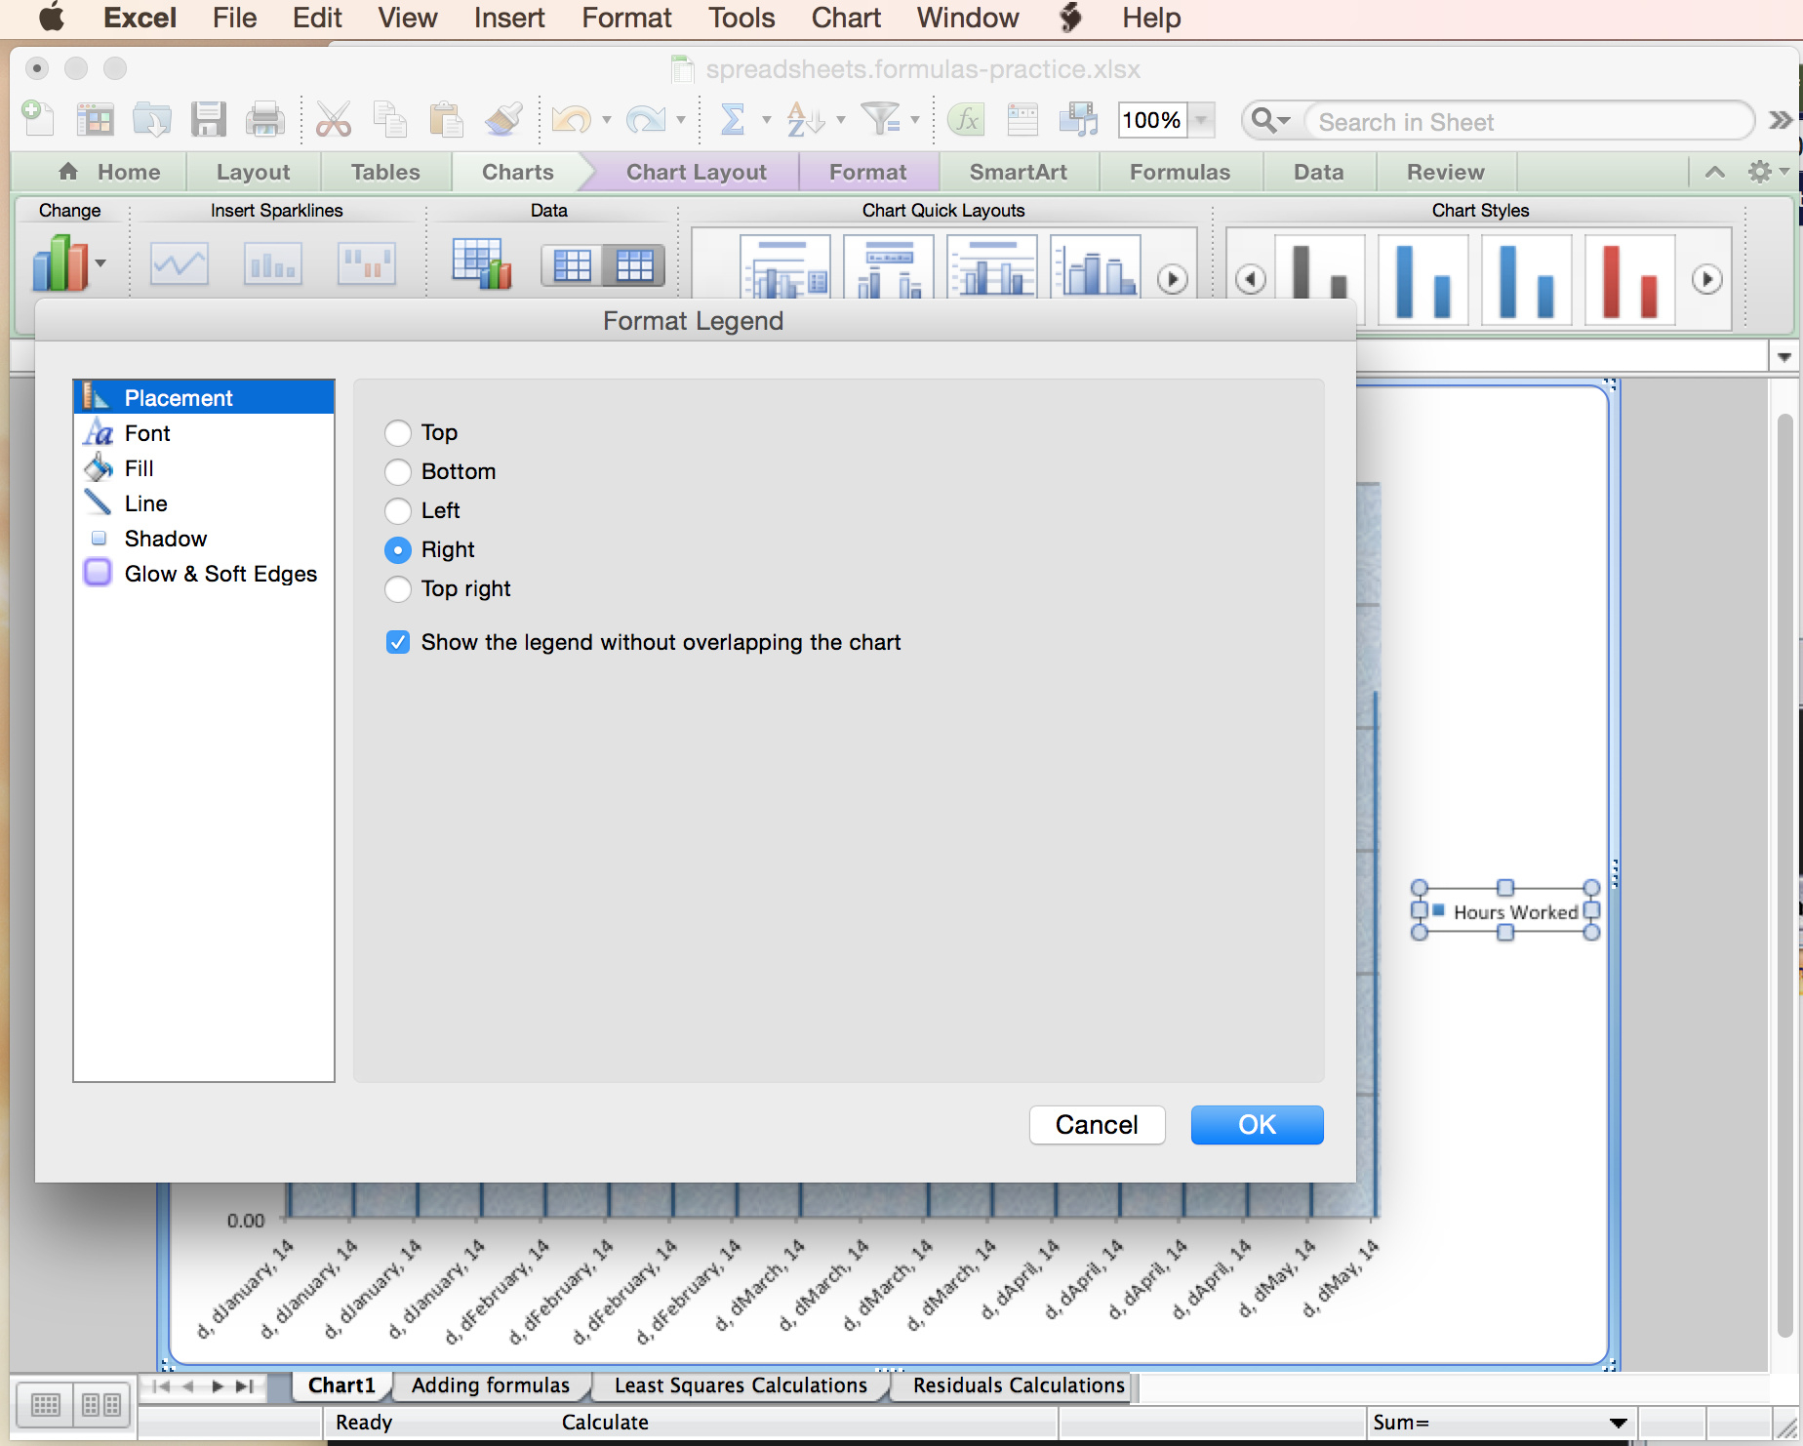Image resolution: width=1803 pixels, height=1446 pixels.
Task: Select Top legend placement
Action: click(x=397, y=432)
